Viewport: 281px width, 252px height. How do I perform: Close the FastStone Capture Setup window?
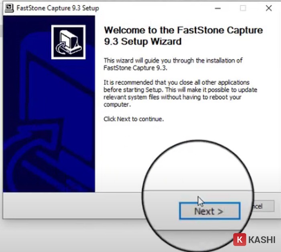click(269, 8)
